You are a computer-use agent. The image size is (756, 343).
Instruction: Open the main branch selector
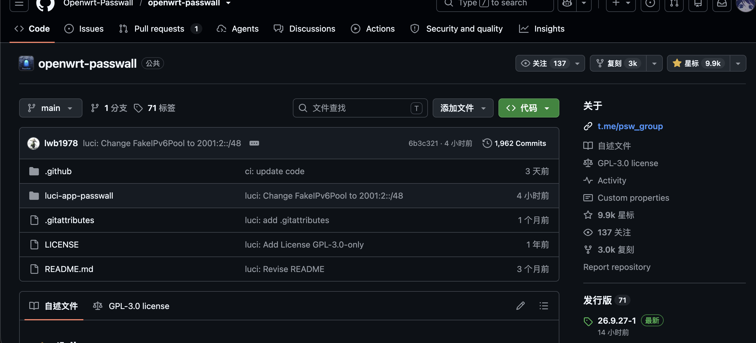pos(51,108)
